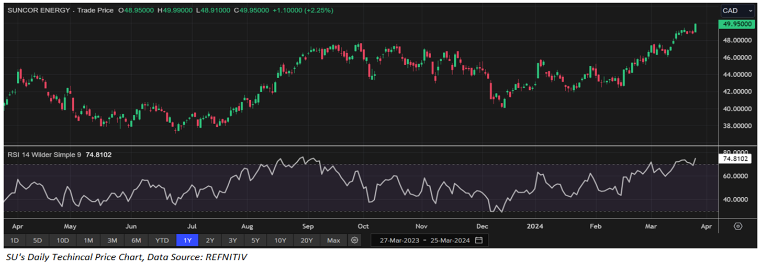Choose the 2Y time range

pos(210,241)
